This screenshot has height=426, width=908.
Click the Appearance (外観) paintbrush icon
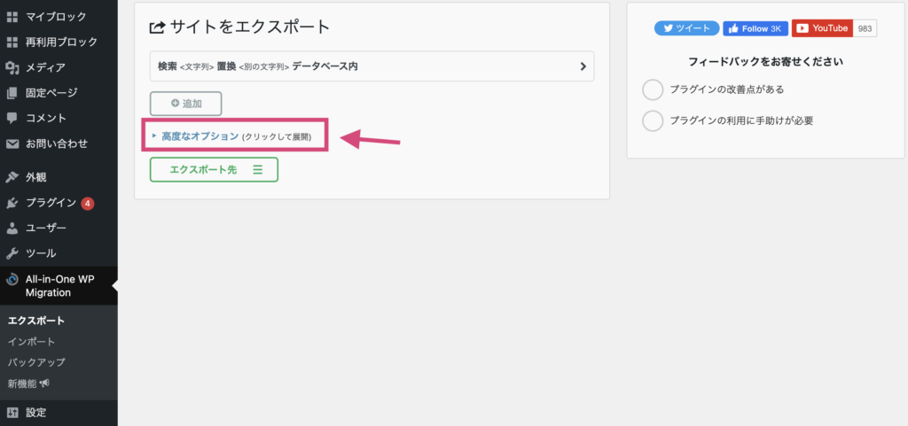point(12,177)
